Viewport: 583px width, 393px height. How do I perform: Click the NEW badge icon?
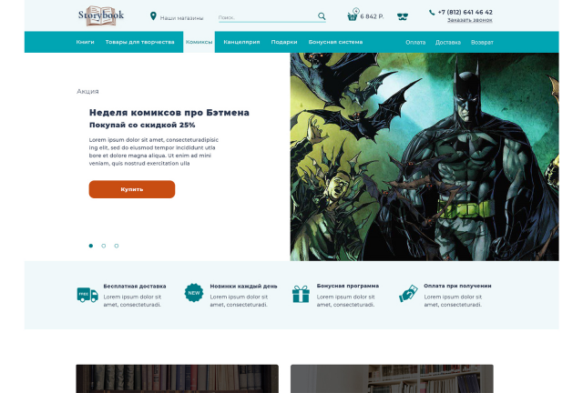pos(194,293)
